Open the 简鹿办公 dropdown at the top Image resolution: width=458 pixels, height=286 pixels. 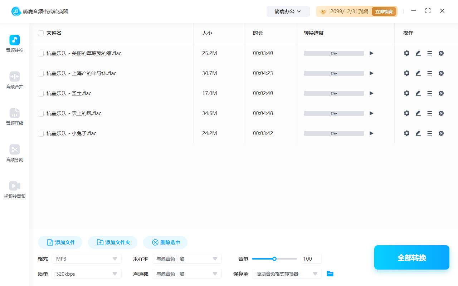[288, 11]
